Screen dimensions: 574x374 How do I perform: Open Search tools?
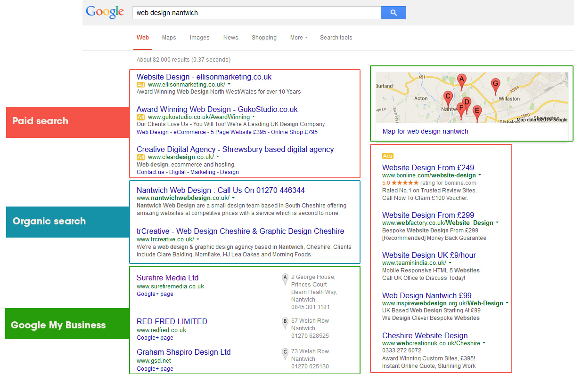[336, 38]
